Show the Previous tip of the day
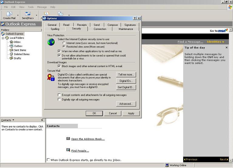 pyautogui.click(x=191, y=160)
